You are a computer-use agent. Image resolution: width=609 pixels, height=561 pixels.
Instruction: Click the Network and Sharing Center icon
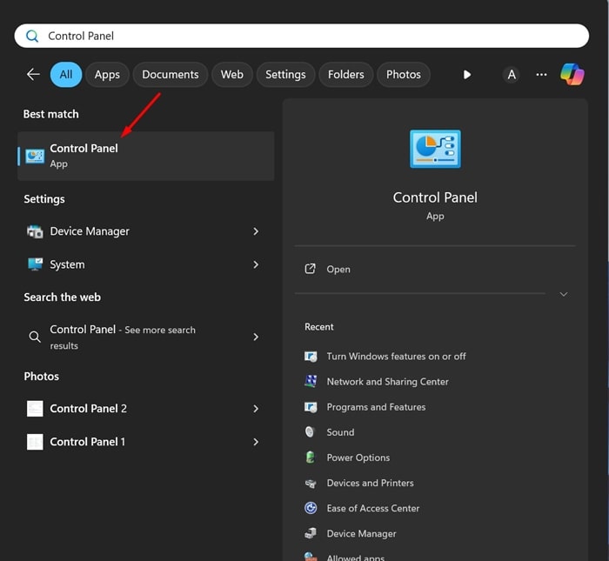coord(311,382)
